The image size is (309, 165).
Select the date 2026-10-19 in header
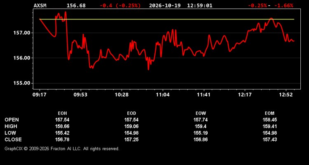[165, 5]
